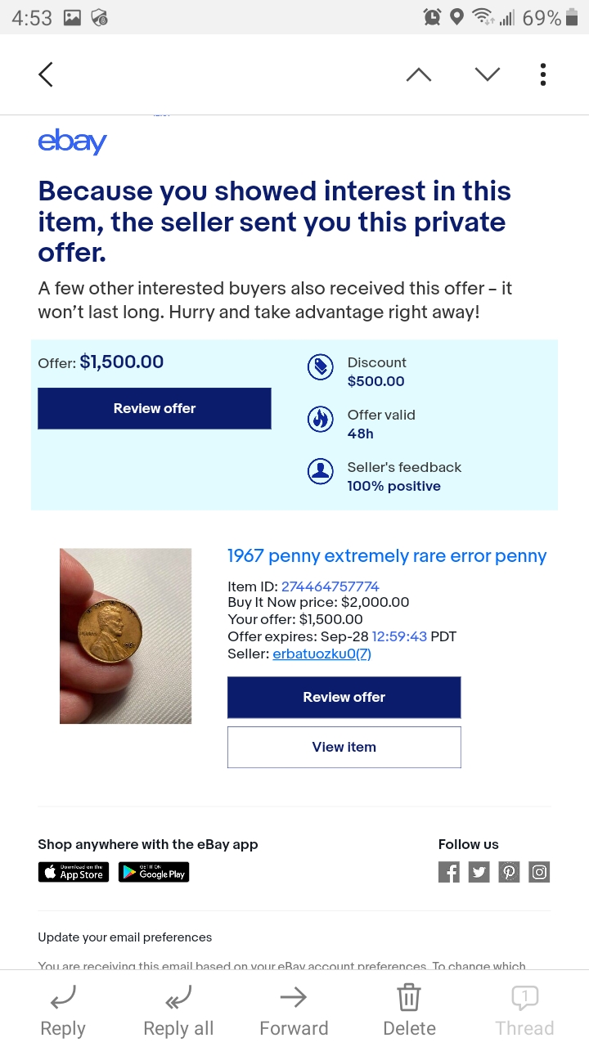Screen dimensions: 589x1047
Task: Open the 1967 penny item title link
Action: coord(386,556)
